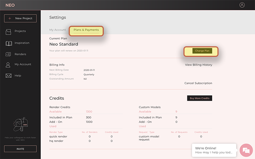Click the Projects folder icon
This screenshot has height=159, width=255.
(x=8, y=32)
